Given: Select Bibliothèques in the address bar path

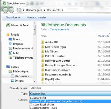Looking at the screenshot, I should (34, 10).
